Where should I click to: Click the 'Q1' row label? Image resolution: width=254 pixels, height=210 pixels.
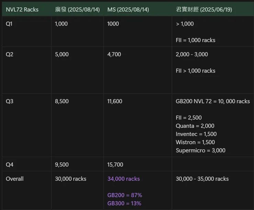(9, 24)
